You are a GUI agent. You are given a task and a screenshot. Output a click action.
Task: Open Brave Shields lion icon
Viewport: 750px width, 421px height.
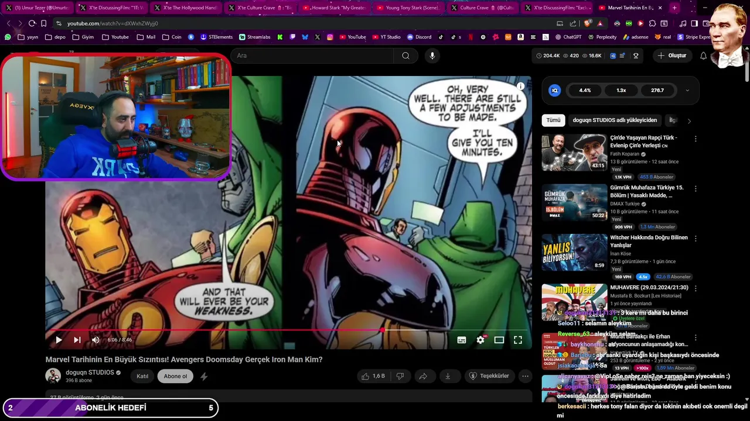pyautogui.click(x=588, y=23)
